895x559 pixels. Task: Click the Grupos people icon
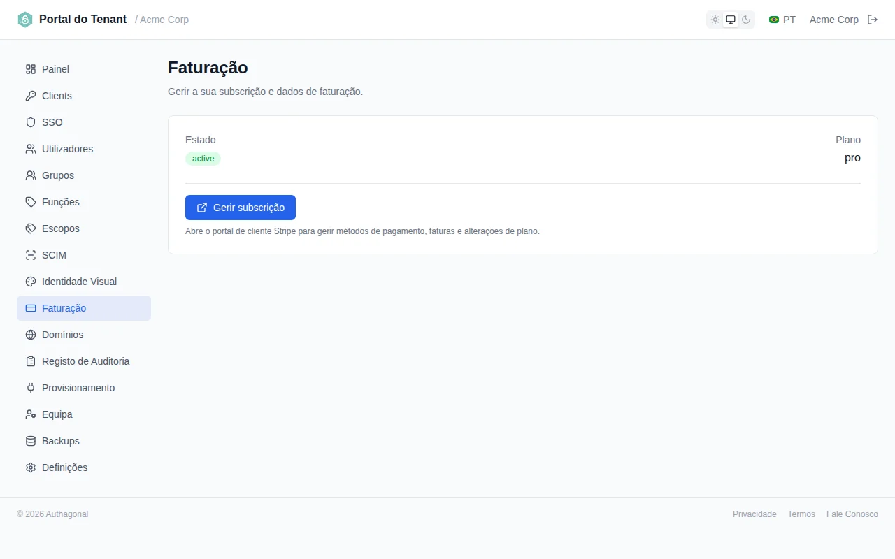(x=31, y=175)
